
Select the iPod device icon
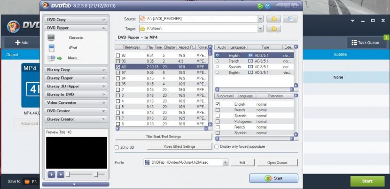point(51,48)
